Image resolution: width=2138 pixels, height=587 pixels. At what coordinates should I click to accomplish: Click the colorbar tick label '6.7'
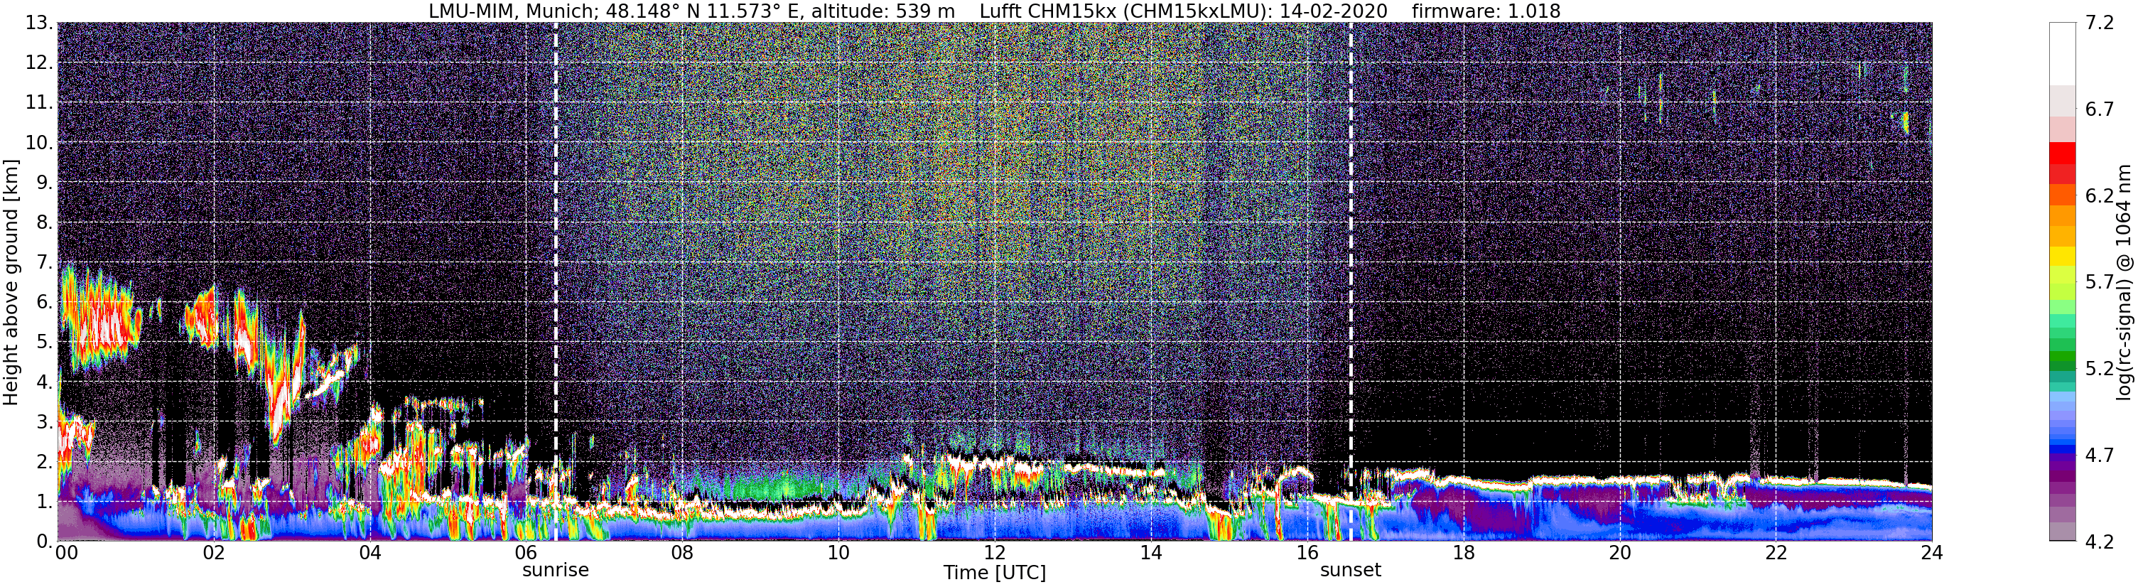(2100, 109)
